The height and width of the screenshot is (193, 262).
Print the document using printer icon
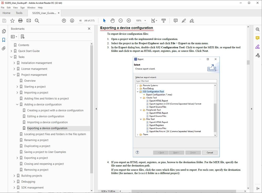20,20
